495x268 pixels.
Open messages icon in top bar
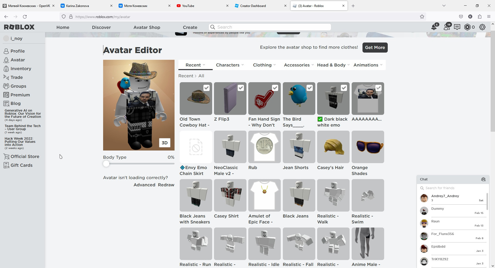coord(457,27)
